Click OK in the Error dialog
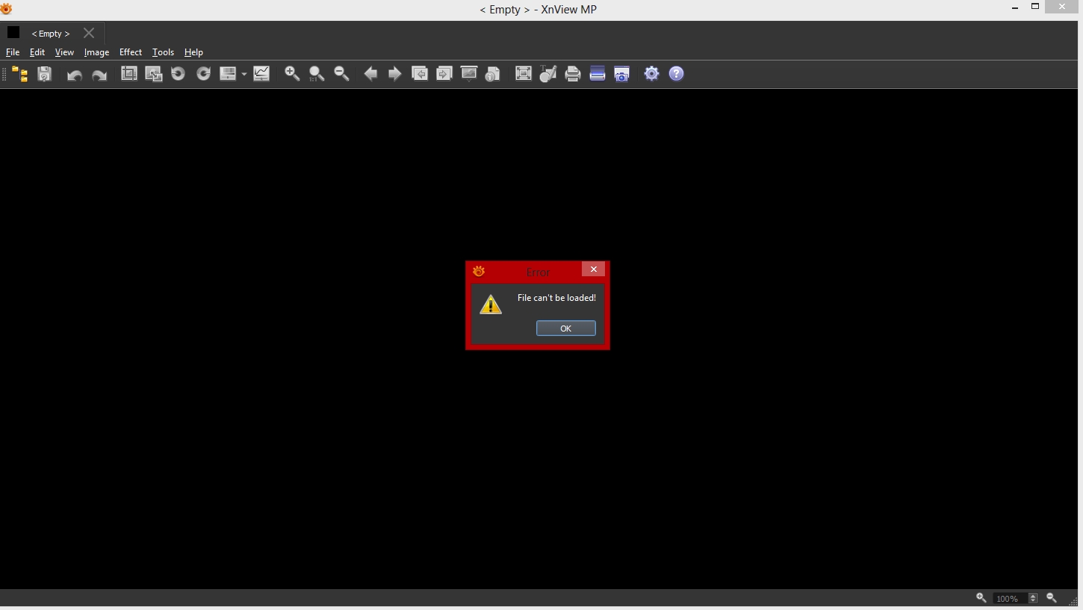 [x=566, y=329]
